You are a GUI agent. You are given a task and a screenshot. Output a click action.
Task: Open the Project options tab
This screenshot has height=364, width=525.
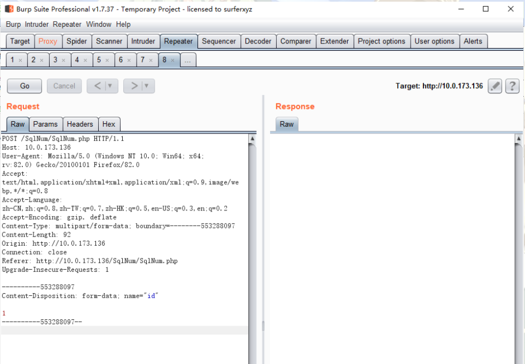382,41
